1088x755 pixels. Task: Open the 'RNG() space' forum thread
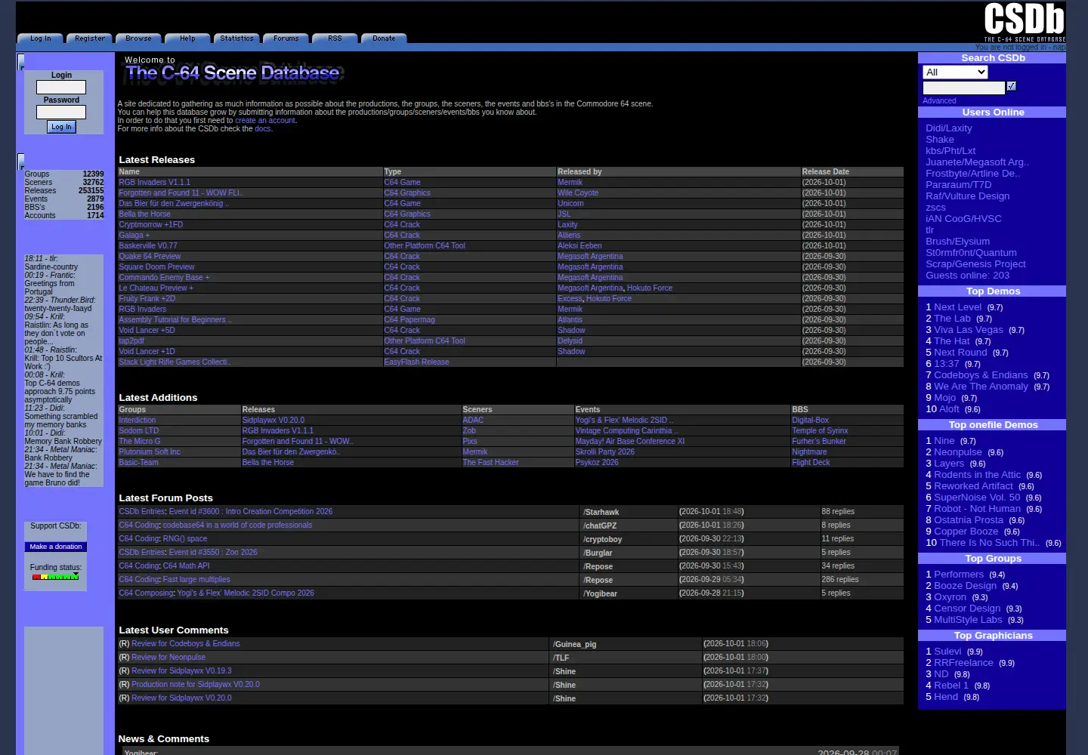pyautogui.click(x=185, y=539)
